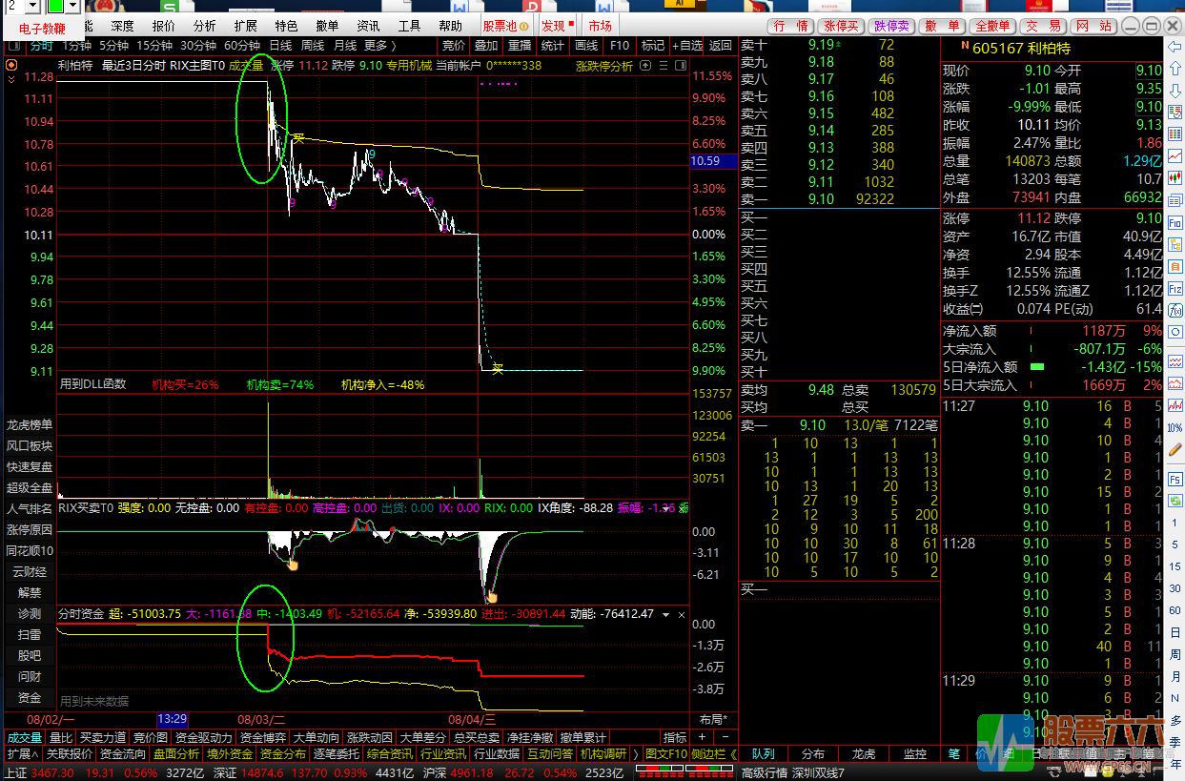
Task: Open the 指标 indicator selector
Action: (x=675, y=737)
